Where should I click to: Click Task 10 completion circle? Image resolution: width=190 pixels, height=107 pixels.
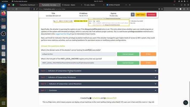point(47,84)
